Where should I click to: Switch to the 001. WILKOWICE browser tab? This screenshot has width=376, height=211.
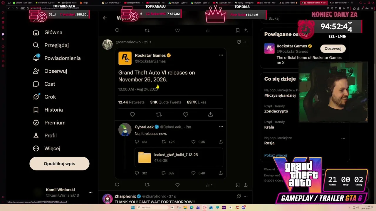(x=112, y=3)
